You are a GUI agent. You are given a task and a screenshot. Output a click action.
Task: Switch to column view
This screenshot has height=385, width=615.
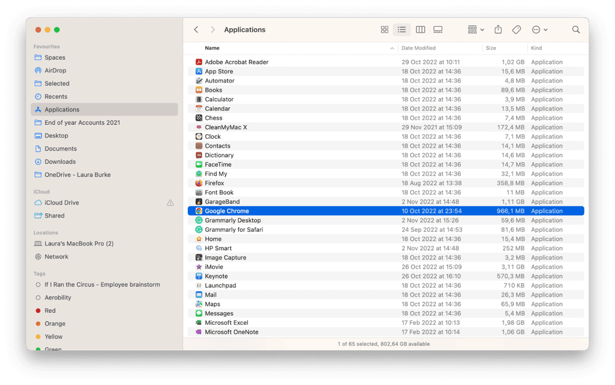pyautogui.click(x=420, y=29)
